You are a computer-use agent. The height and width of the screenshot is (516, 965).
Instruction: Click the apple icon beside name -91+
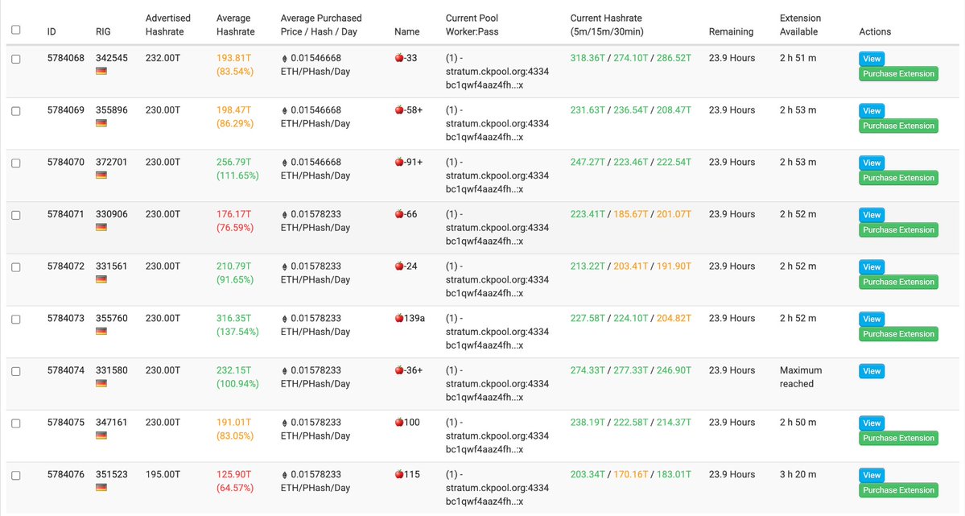tap(399, 162)
